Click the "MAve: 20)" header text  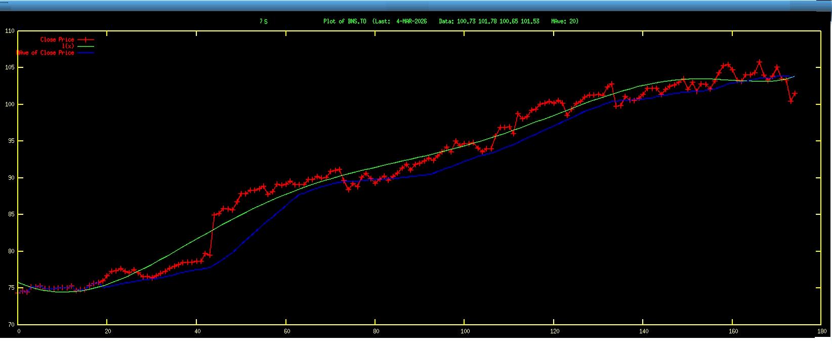coord(564,21)
